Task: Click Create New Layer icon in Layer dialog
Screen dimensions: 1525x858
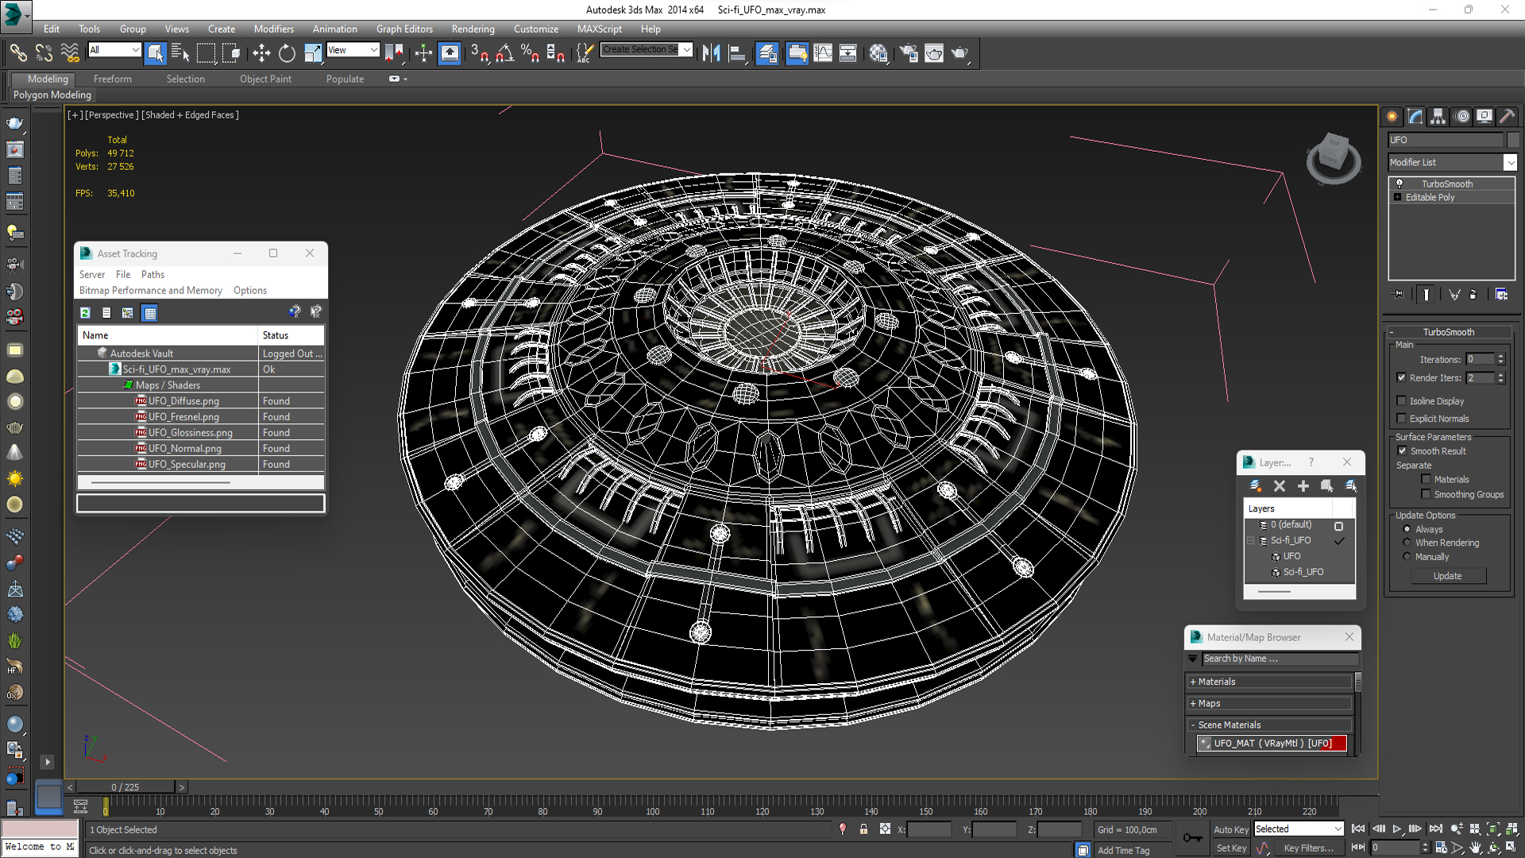Action: tap(1256, 485)
